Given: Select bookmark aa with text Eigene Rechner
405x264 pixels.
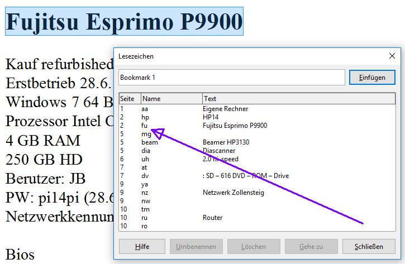Looking at the screenshot, I should click(258, 109).
